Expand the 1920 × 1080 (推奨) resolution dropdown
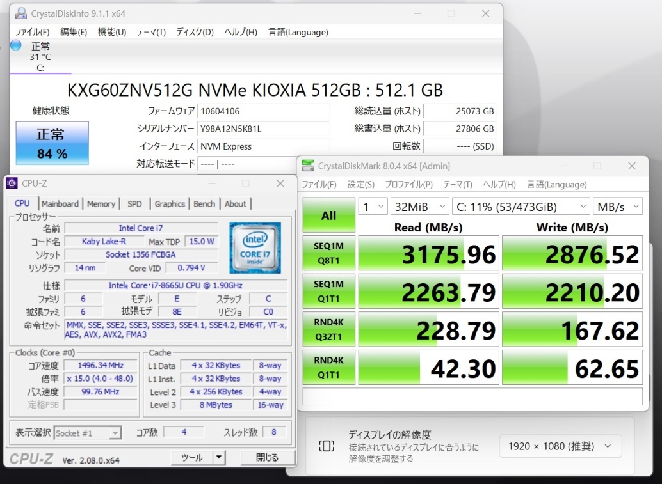The image size is (662, 484). tap(560, 446)
